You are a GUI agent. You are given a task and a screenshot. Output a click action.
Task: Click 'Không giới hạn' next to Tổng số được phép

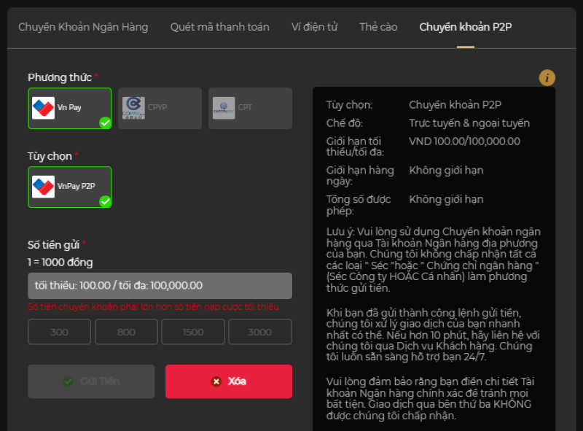click(446, 200)
